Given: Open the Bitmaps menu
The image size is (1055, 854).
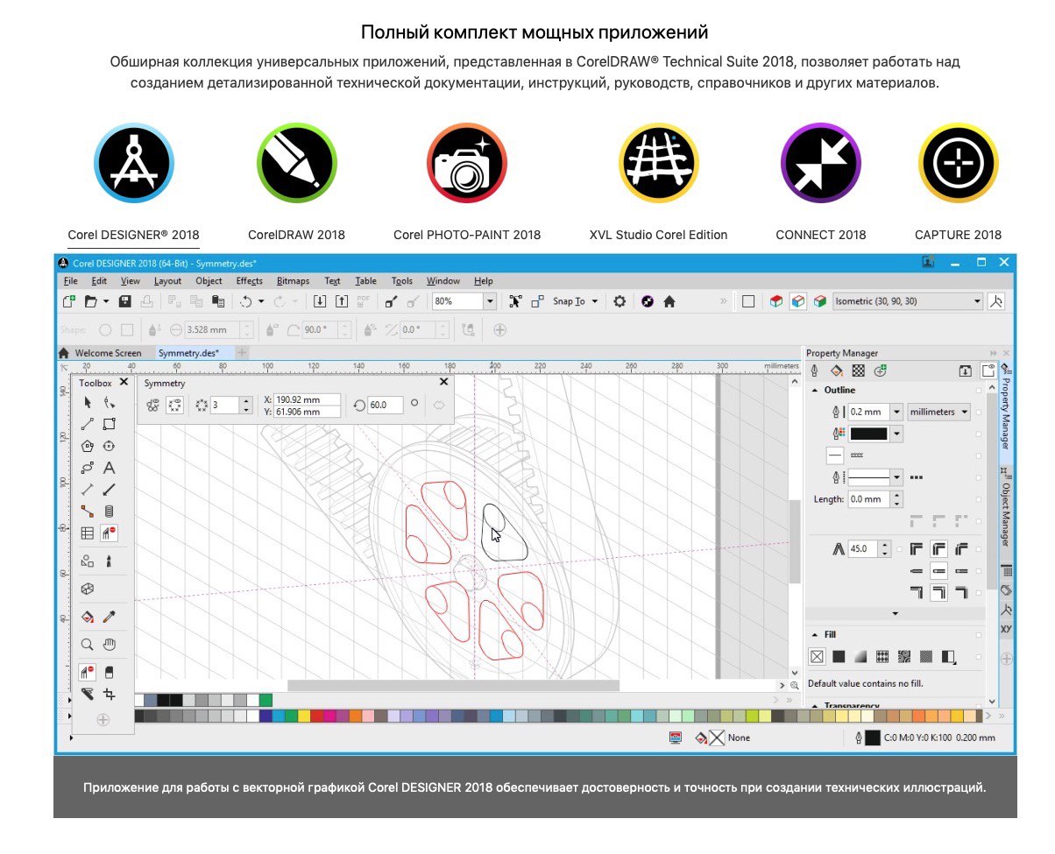Looking at the screenshot, I should pos(293,281).
